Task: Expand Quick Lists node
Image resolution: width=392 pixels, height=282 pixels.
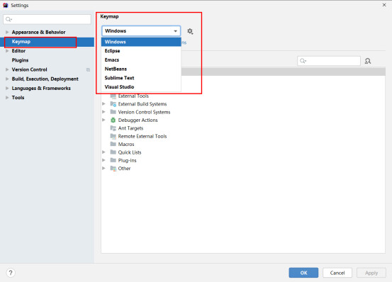Action: tap(103, 152)
